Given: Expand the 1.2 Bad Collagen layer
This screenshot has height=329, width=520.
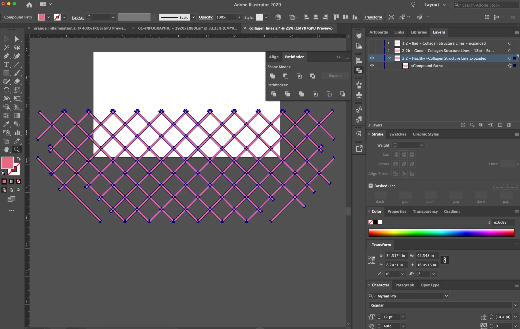Looking at the screenshot, I should tap(389, 43).
